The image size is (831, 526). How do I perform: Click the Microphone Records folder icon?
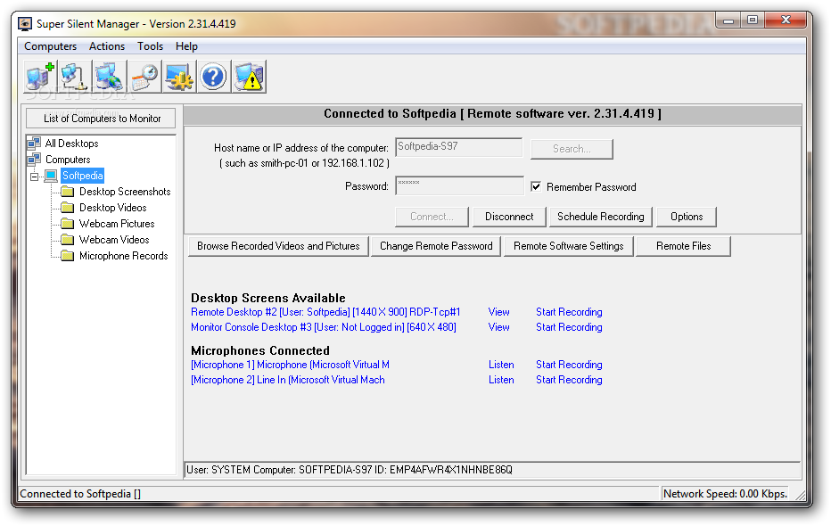click(x=68, y=256)
